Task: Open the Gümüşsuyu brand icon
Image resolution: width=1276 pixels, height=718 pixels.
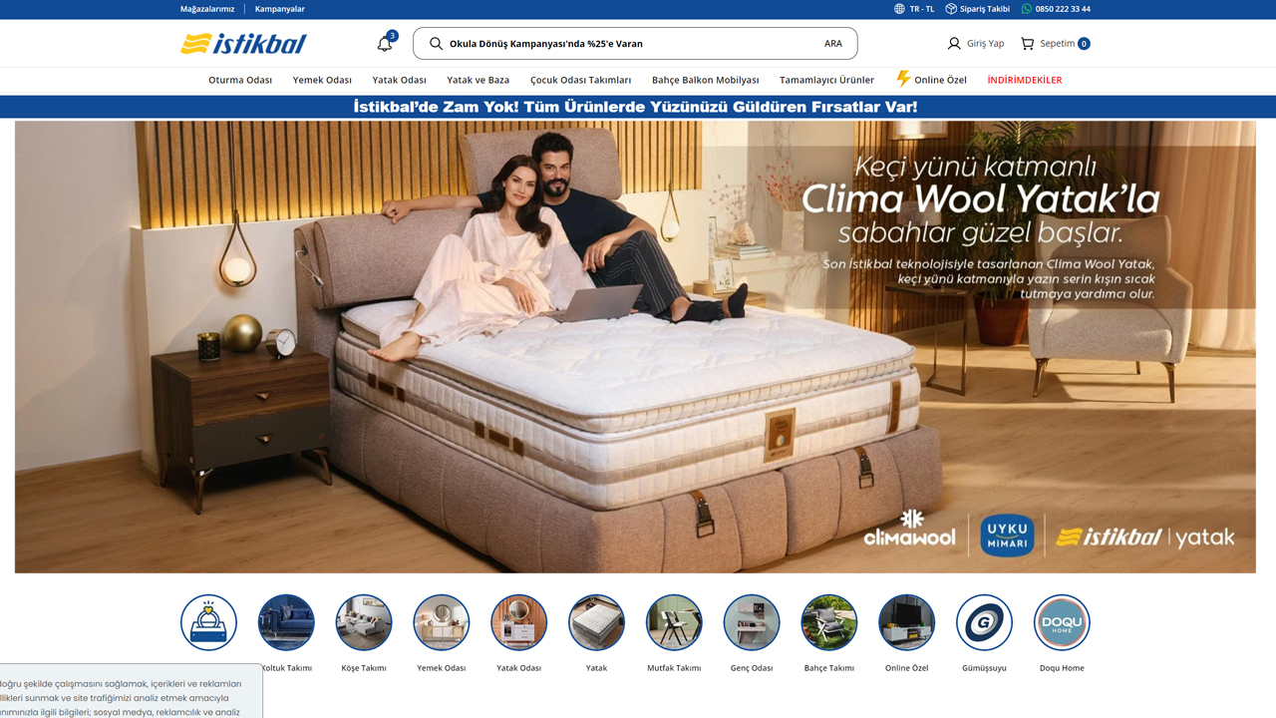Action: coord(984,622)
